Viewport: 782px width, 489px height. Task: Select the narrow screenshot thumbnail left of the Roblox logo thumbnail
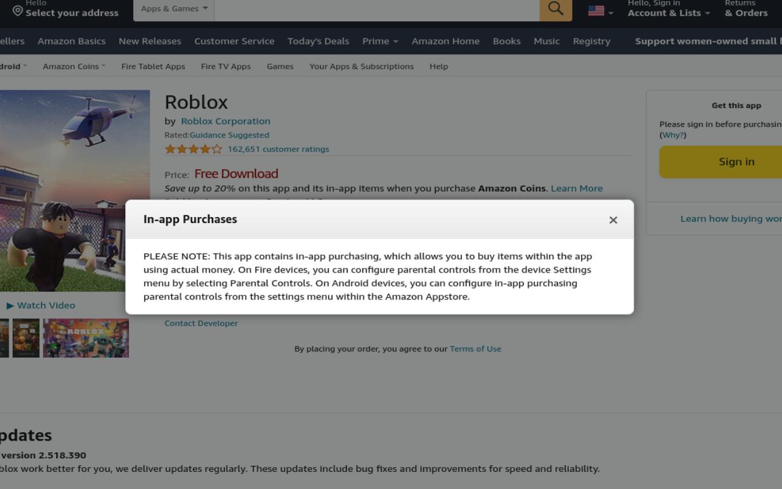[x=26, y=338]
